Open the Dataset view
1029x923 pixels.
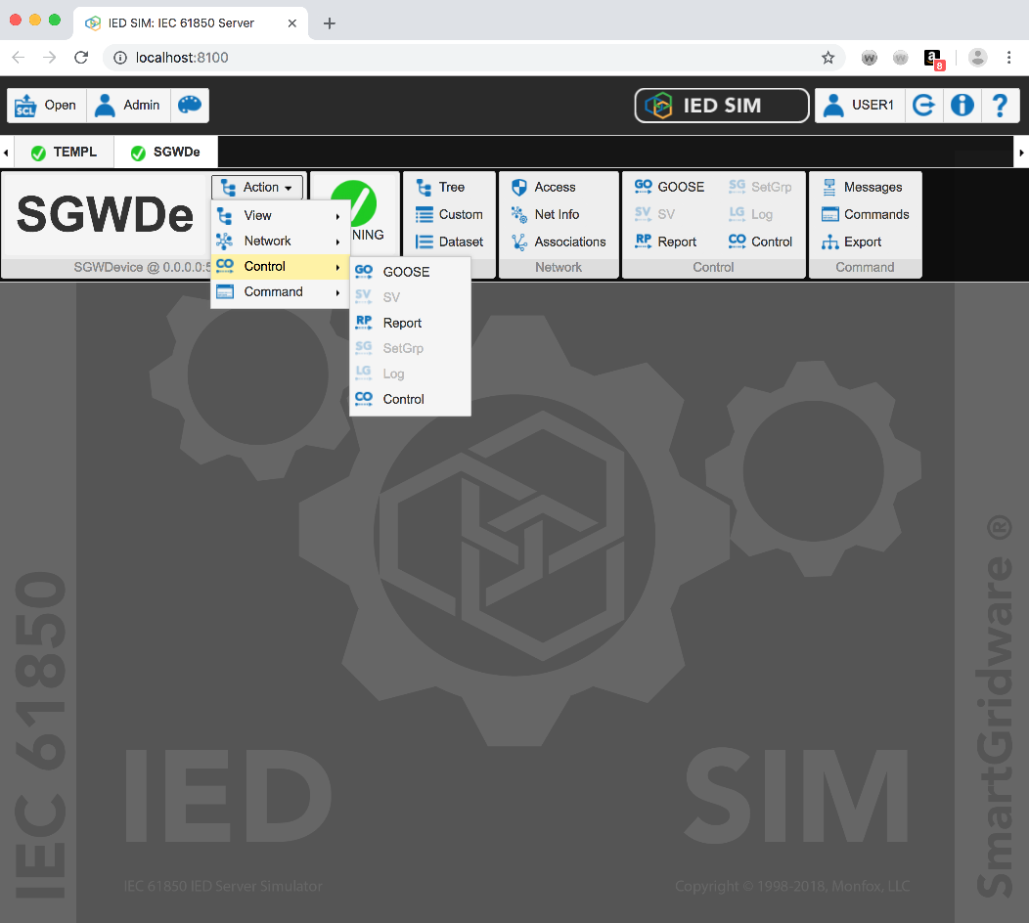tap(450, 242)
